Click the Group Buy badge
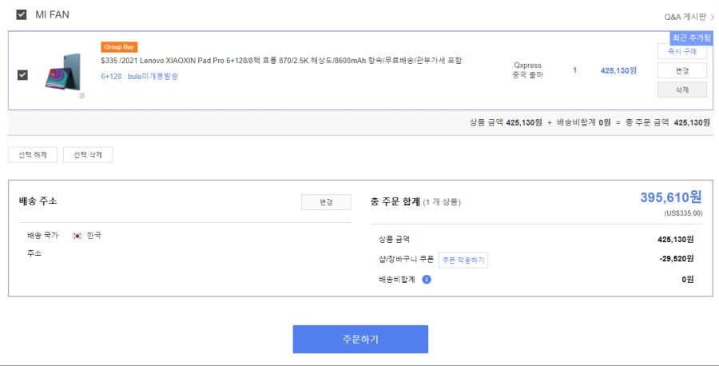Viewport: 719px width, 366px height. [x=119, y=47]
